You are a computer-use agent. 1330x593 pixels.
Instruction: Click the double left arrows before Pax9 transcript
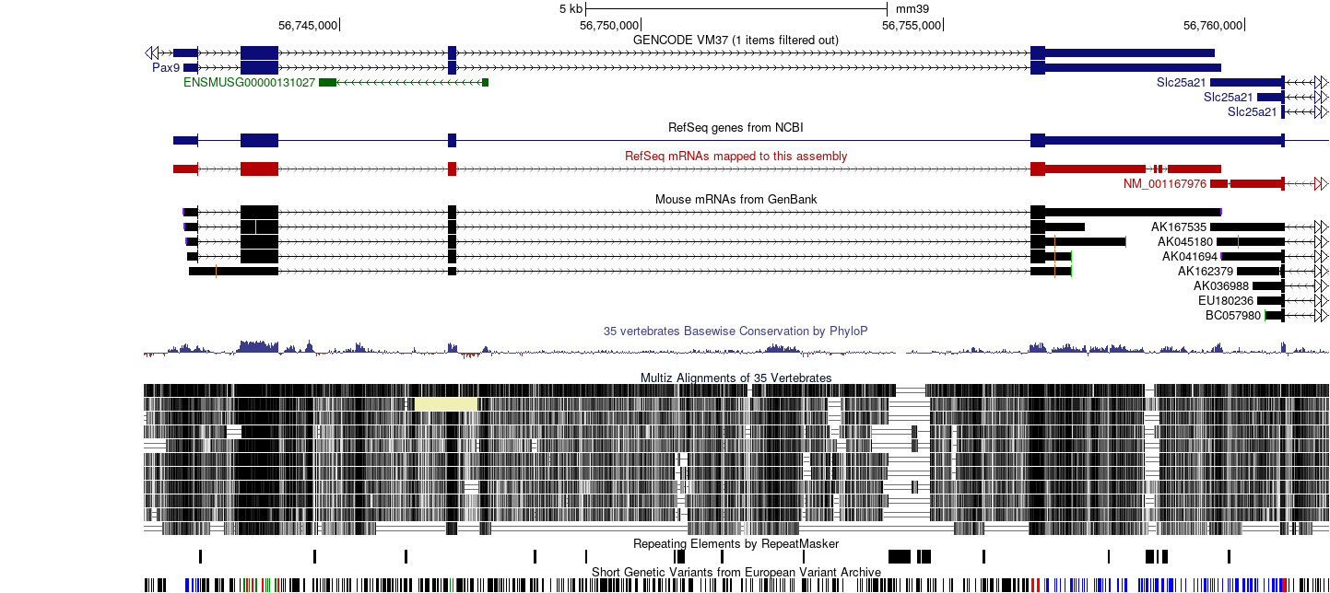[152, 52]
